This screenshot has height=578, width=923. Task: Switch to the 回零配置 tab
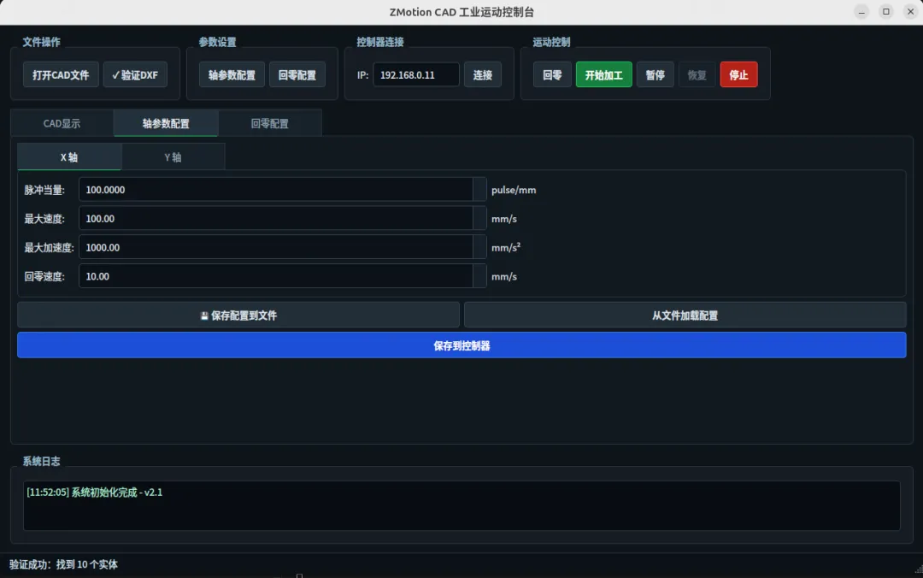pos(269,123)
